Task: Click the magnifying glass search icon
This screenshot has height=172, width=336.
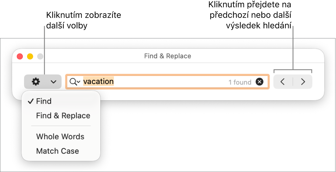Action: point(73,82)
